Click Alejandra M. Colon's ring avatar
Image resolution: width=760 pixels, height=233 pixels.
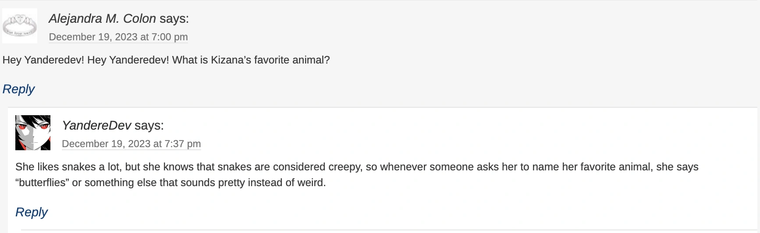(x=20, y=26)
